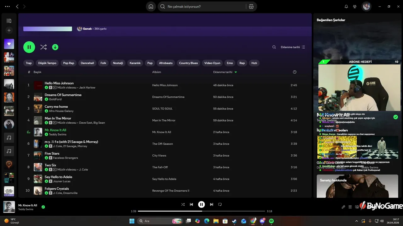Screen dimensions: 403x226
Task: Click the plus create playlist icon
Action: tap(9, 30)
